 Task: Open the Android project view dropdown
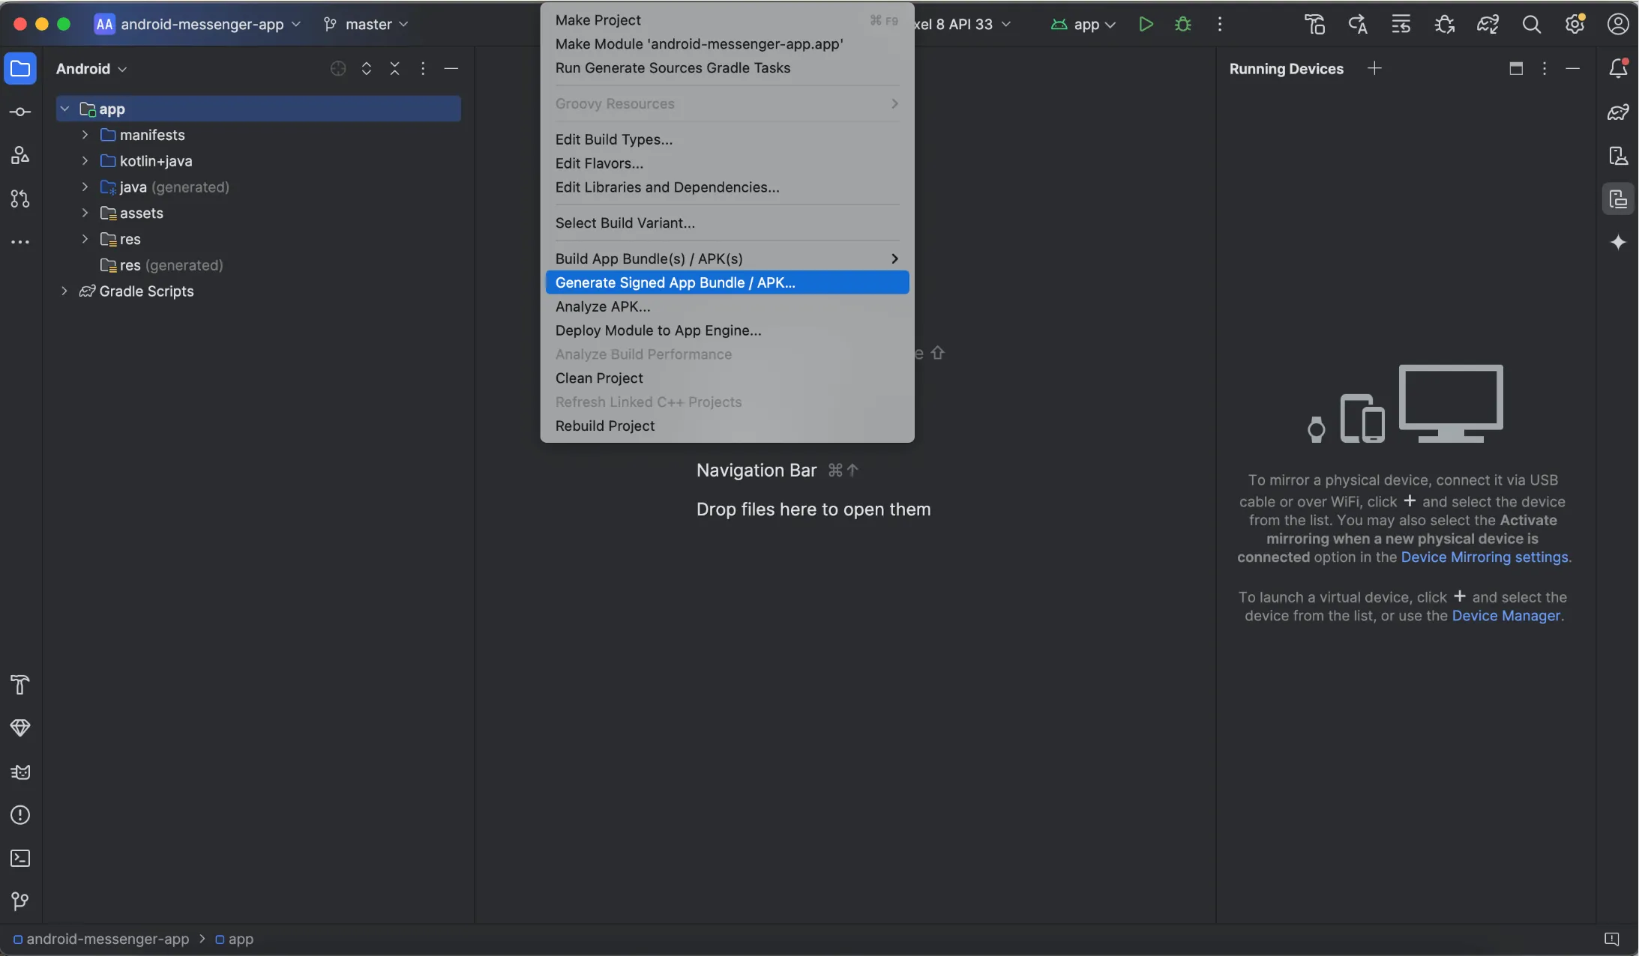91,69
